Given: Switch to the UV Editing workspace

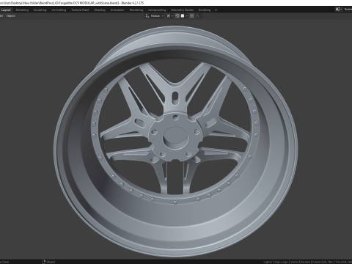Looking at the screenshot, I should pyautogui.click(x=59, y=10).
